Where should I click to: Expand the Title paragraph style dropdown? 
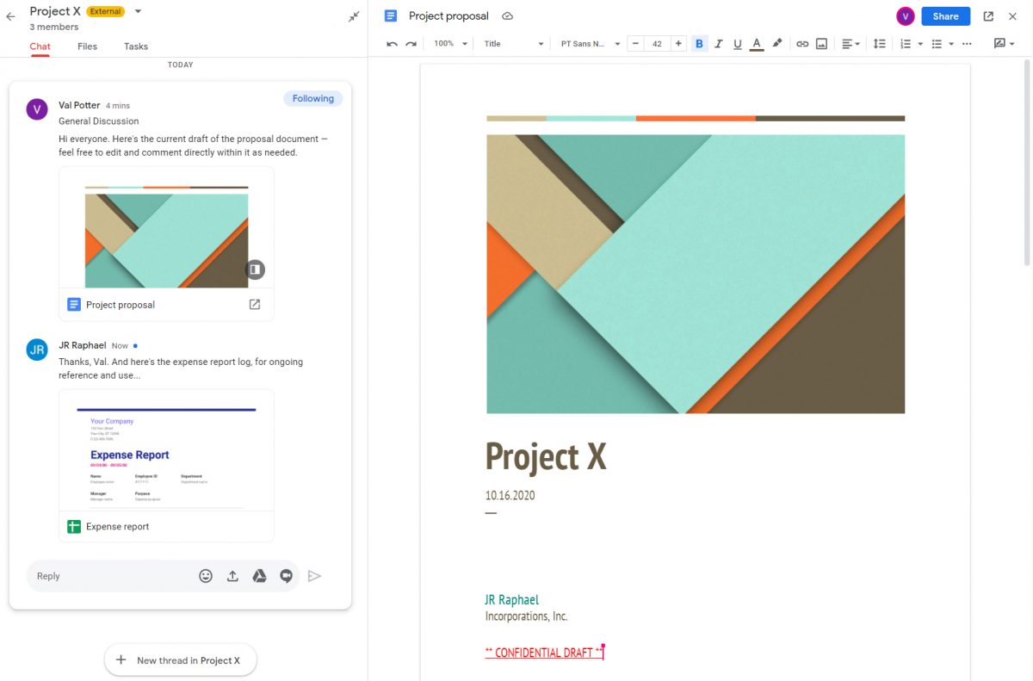click(x=514, y=44)
